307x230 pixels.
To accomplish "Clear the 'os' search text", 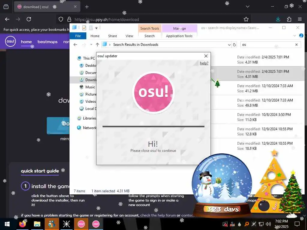I will 297,45.
